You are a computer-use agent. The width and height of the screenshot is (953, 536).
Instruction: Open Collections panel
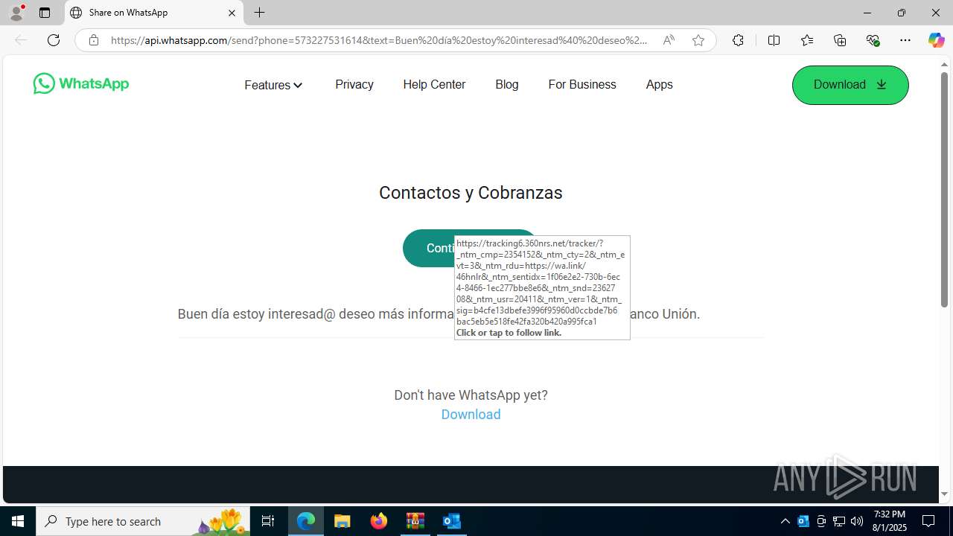pos(840,40)
